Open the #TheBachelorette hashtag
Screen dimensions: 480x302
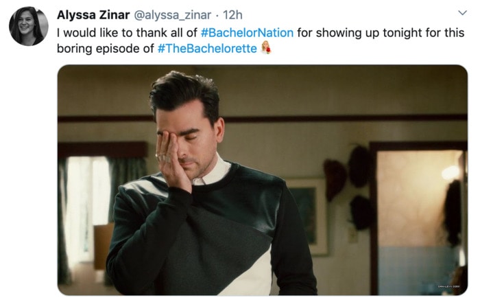(207, 49)
